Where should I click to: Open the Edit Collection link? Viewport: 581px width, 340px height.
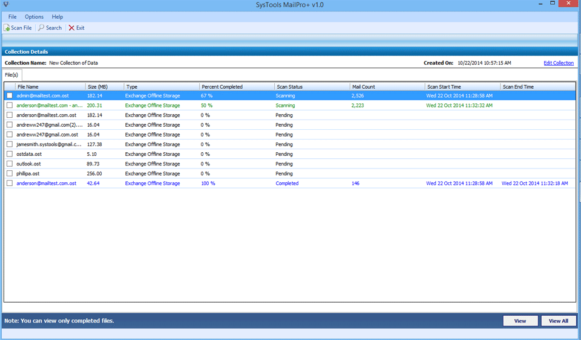[x=559, y=63]
